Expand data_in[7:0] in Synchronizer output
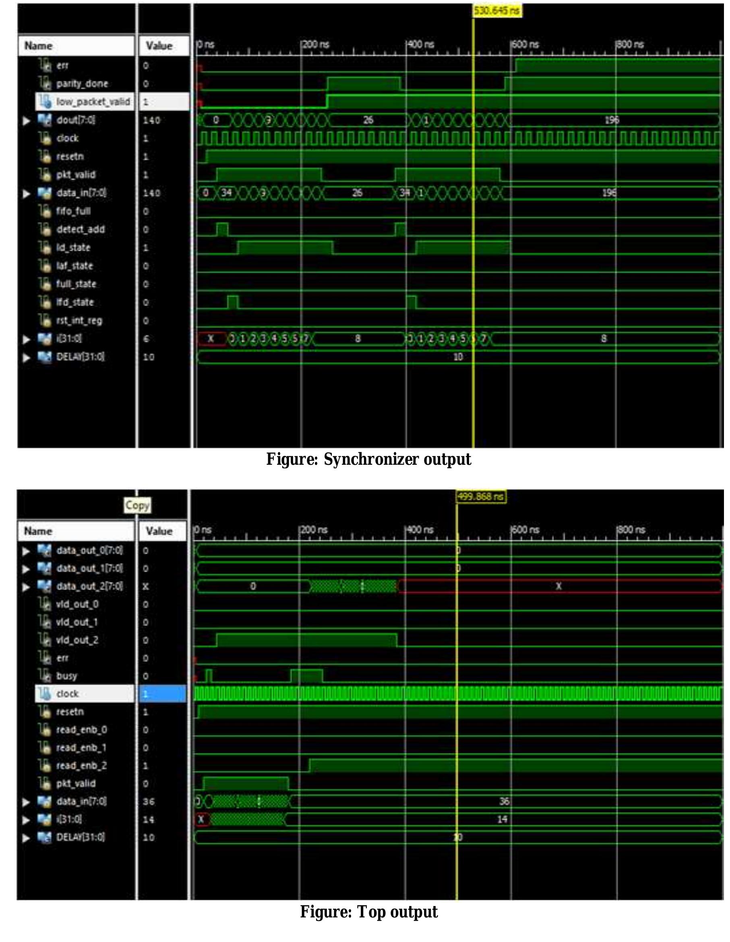 (x=27, y=193)
